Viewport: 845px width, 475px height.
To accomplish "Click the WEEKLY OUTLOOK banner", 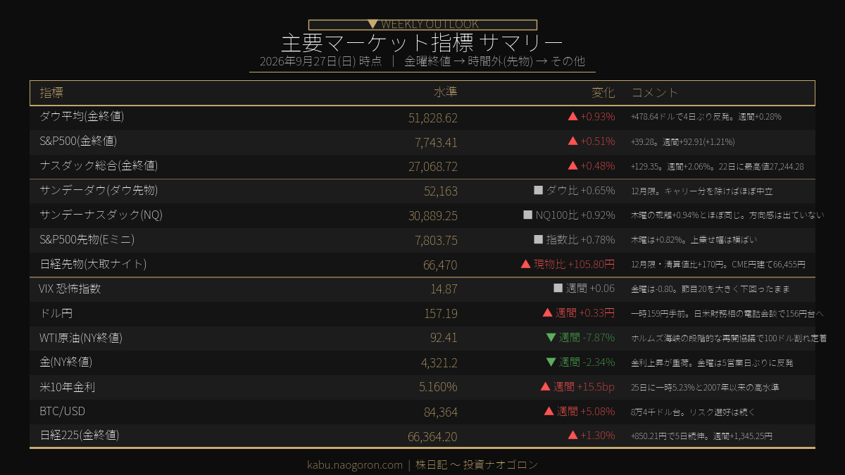I will (423, 25).
